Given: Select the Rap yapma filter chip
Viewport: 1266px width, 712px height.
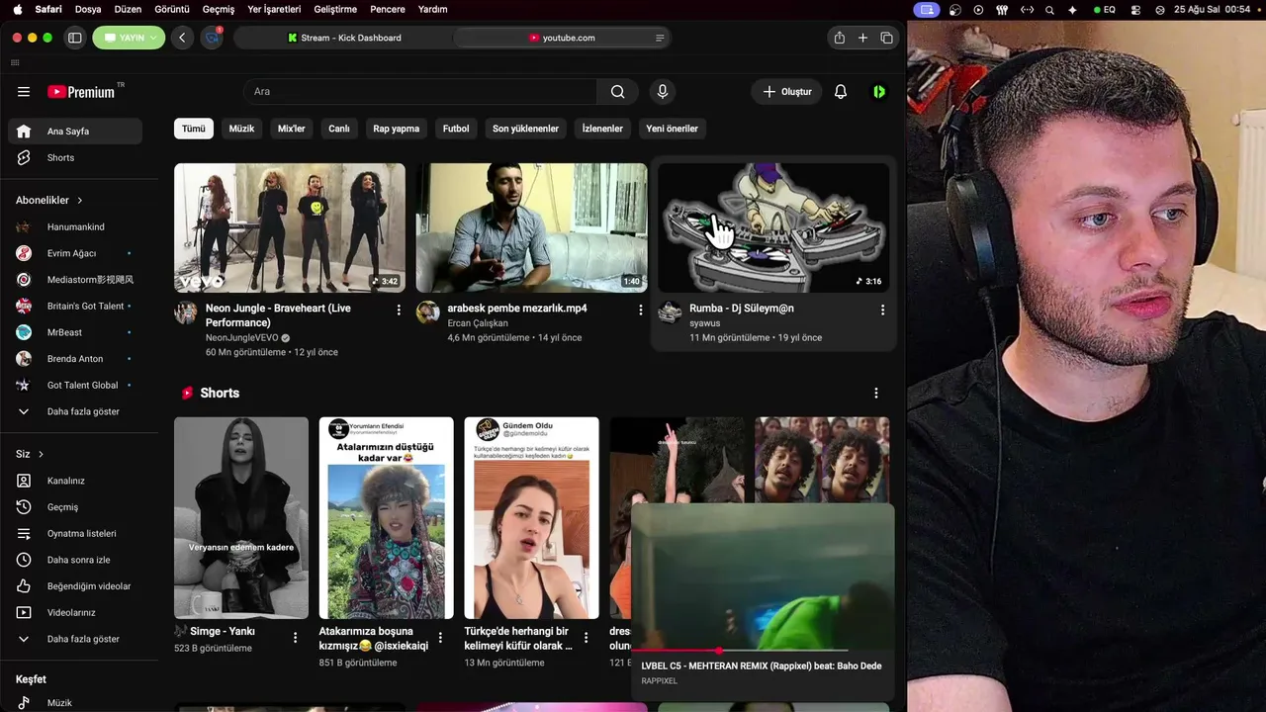Looking at the screenshot, I should point(396,129).
